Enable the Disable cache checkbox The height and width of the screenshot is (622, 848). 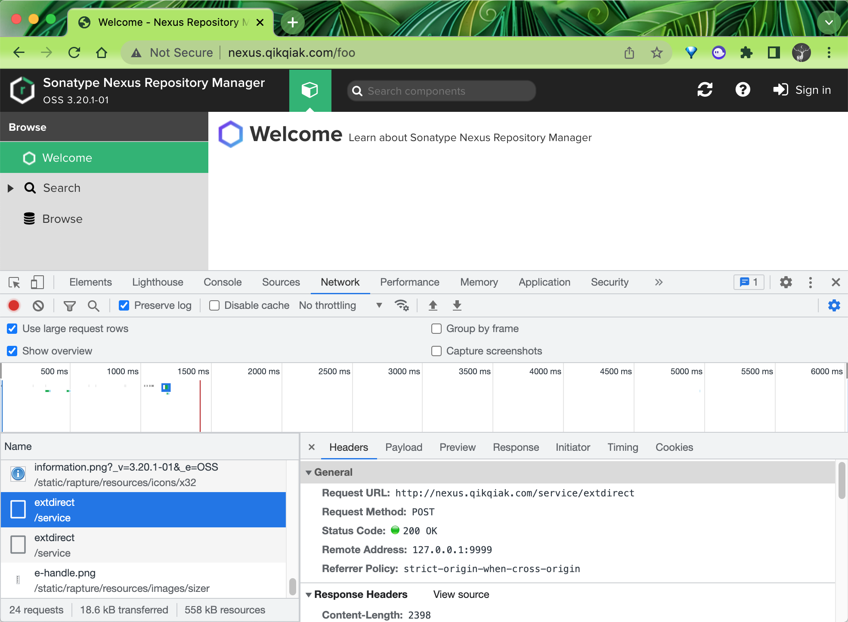(214, 305)
